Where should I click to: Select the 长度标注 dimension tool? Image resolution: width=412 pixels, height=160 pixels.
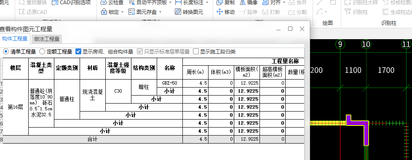tap(189, 3)
